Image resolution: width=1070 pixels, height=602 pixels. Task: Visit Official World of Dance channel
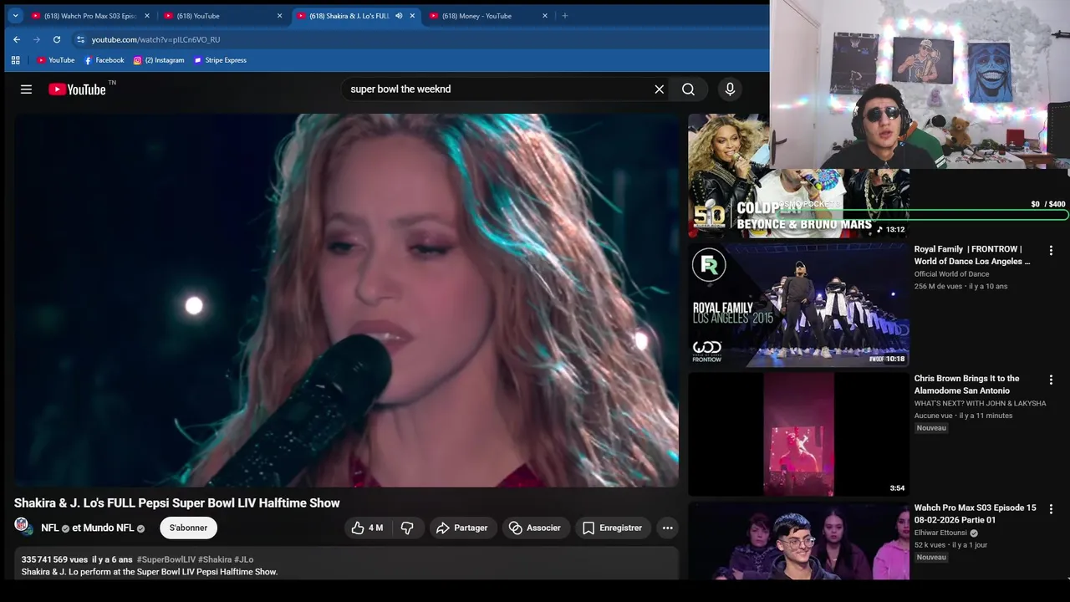(951, 274)
